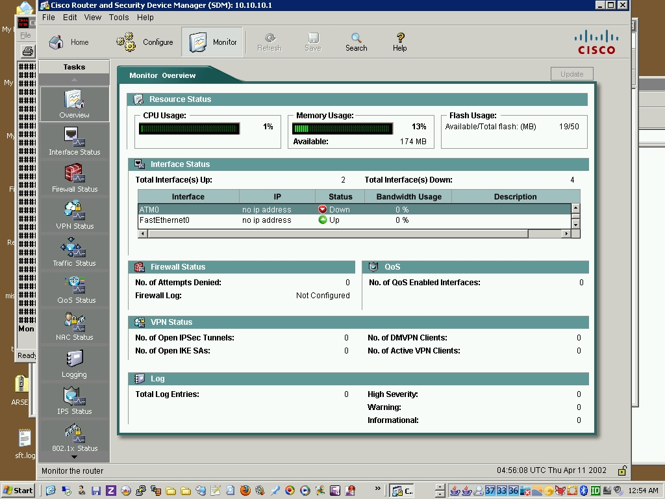Click interface table scroll left arrow

[143, 233]
